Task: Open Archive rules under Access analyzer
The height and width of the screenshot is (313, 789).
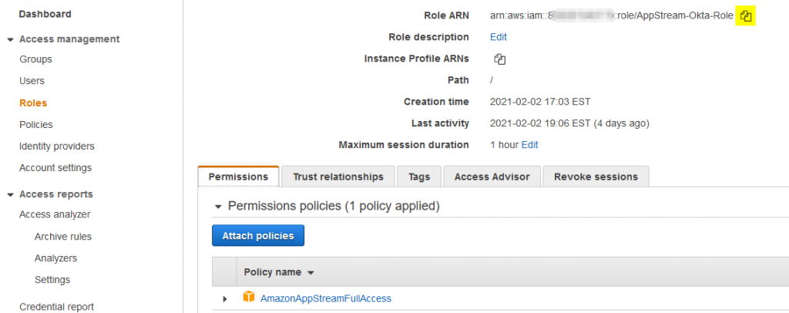Action: [63, 237]
